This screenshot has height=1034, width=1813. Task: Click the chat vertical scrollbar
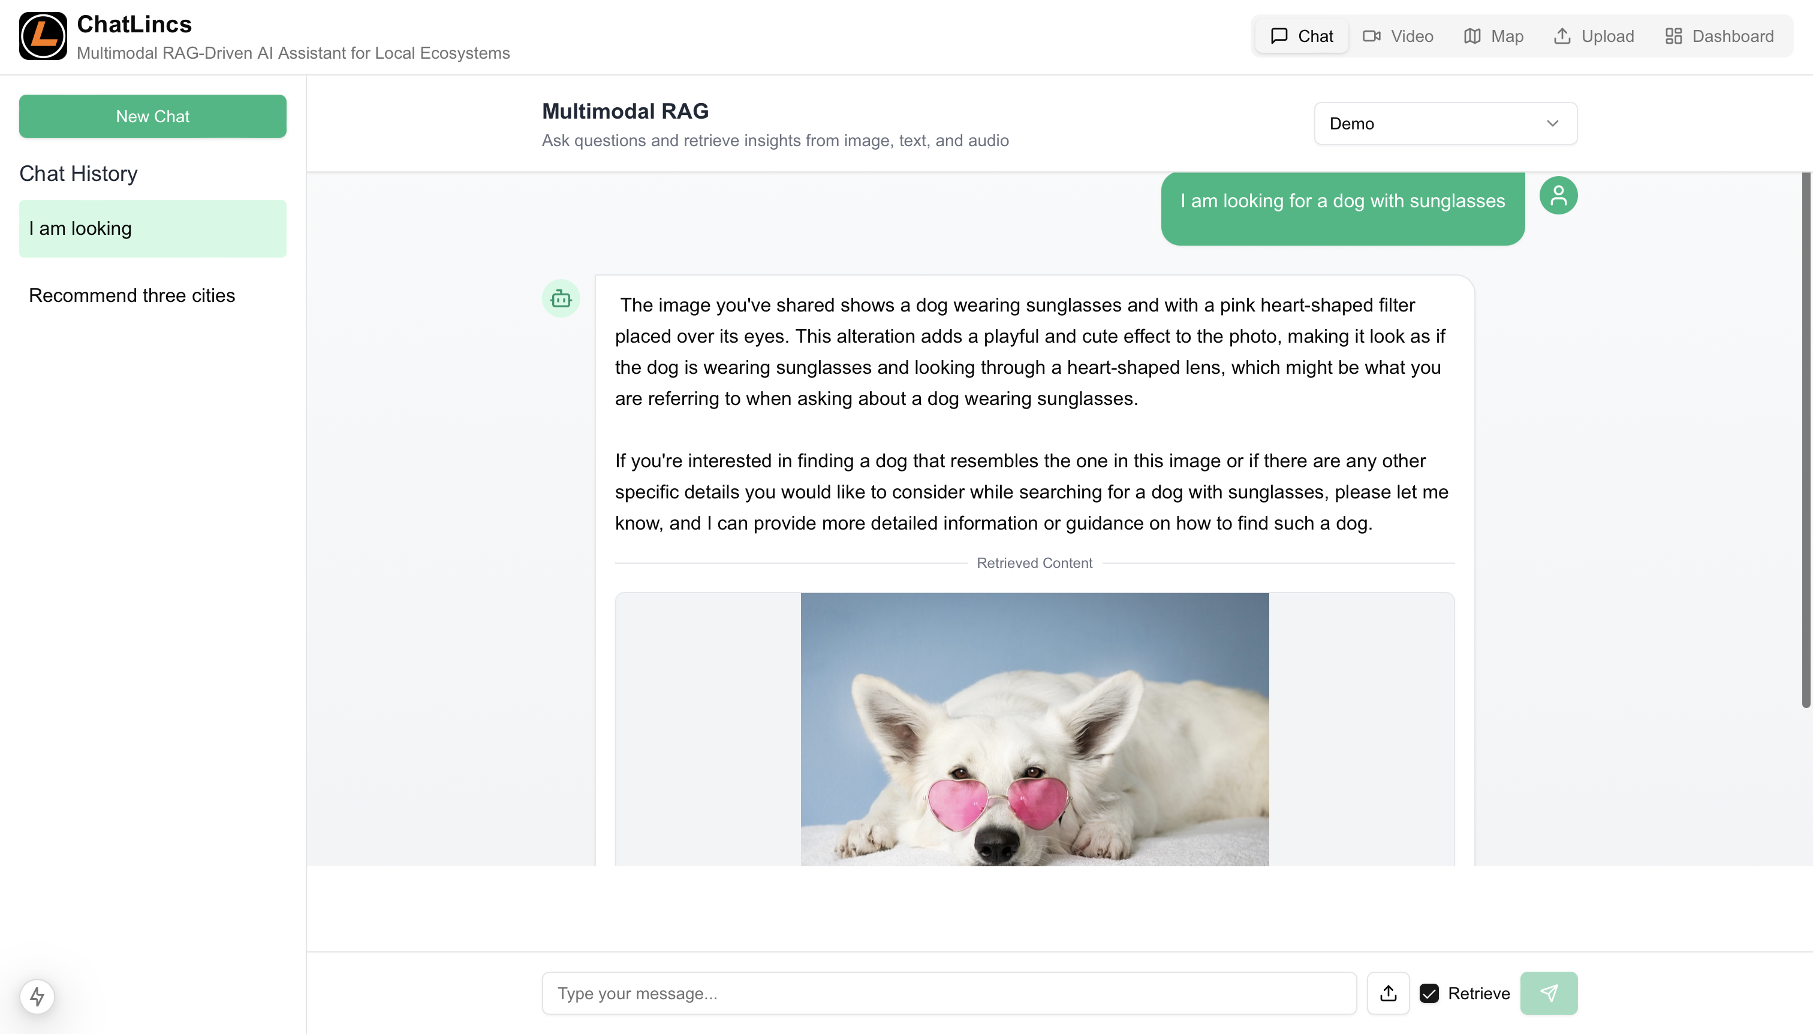tap(1805, 440)
